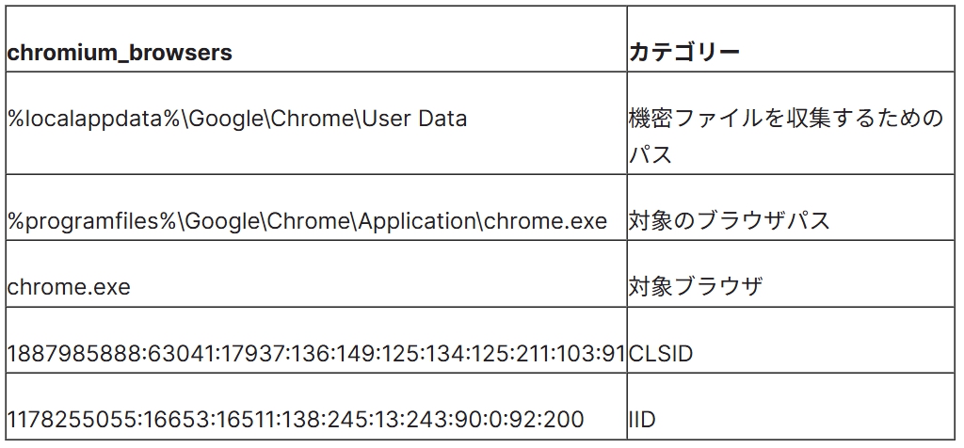Select the value starting with 1178255055
This screenshot has height=448, width=964.
296,419
